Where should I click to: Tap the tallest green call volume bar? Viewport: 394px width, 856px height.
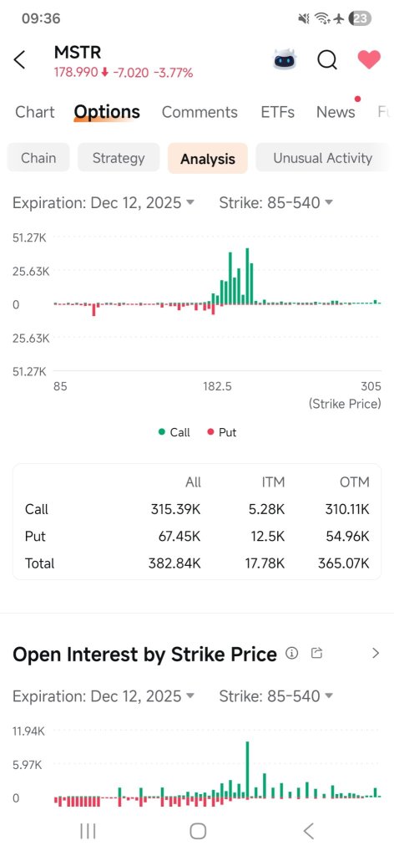[247, 276]
